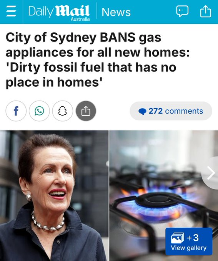Open the +3 View gallery button
Viewport: 218px width, 261px height.
[189, 241]
